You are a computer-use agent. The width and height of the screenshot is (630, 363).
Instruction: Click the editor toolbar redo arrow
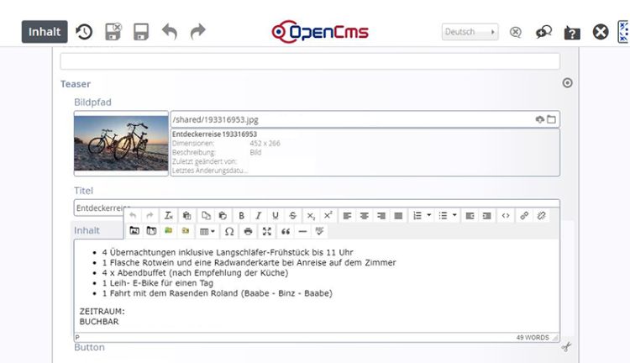tap(150, 215)
